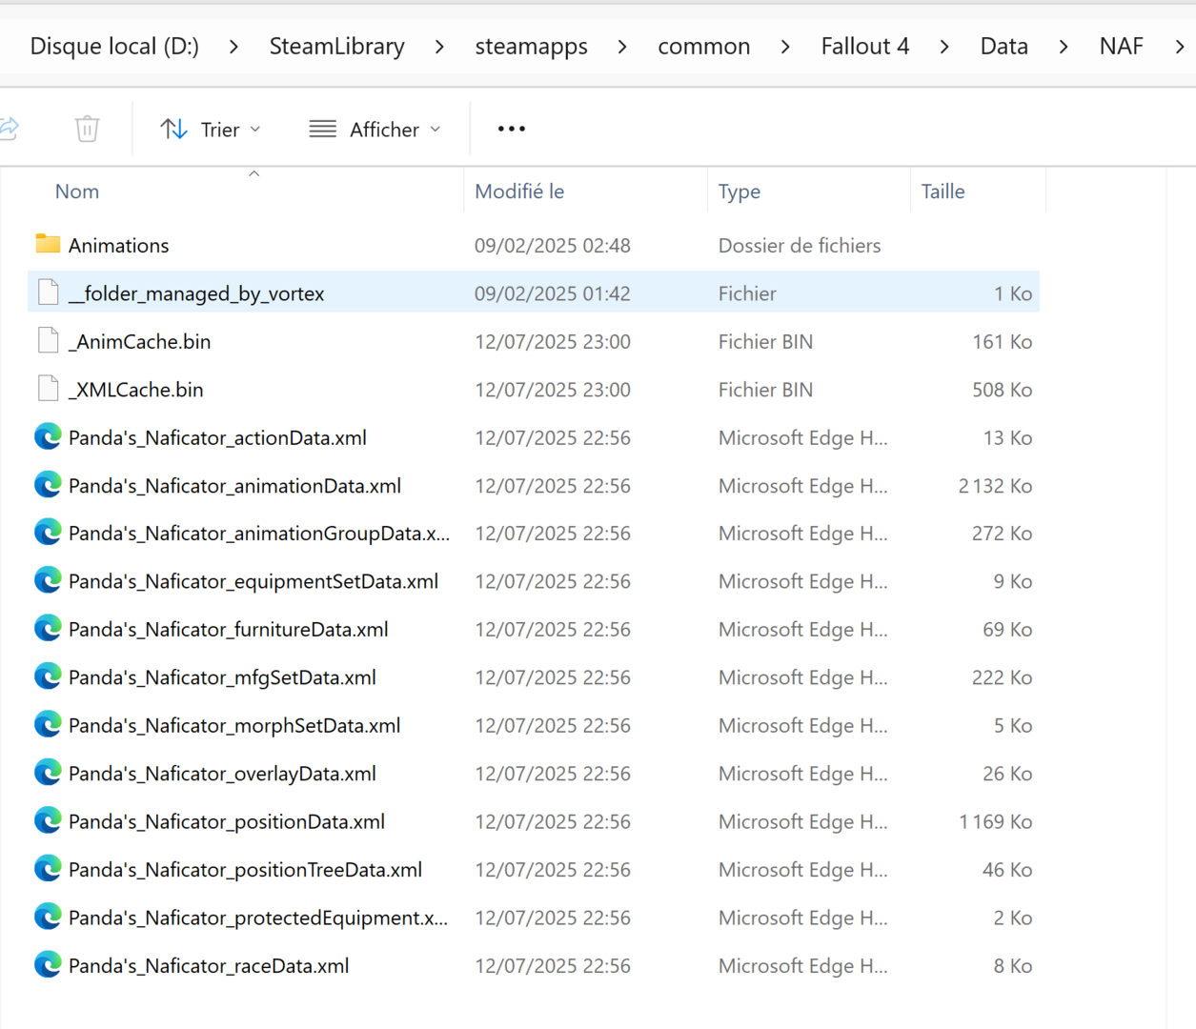Expand chevron after SteamLibrary breadcrumb

coord(439,47)
